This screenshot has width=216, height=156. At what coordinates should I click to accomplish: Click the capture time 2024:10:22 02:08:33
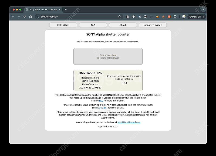pyautogui.click(x=90, y=87)
